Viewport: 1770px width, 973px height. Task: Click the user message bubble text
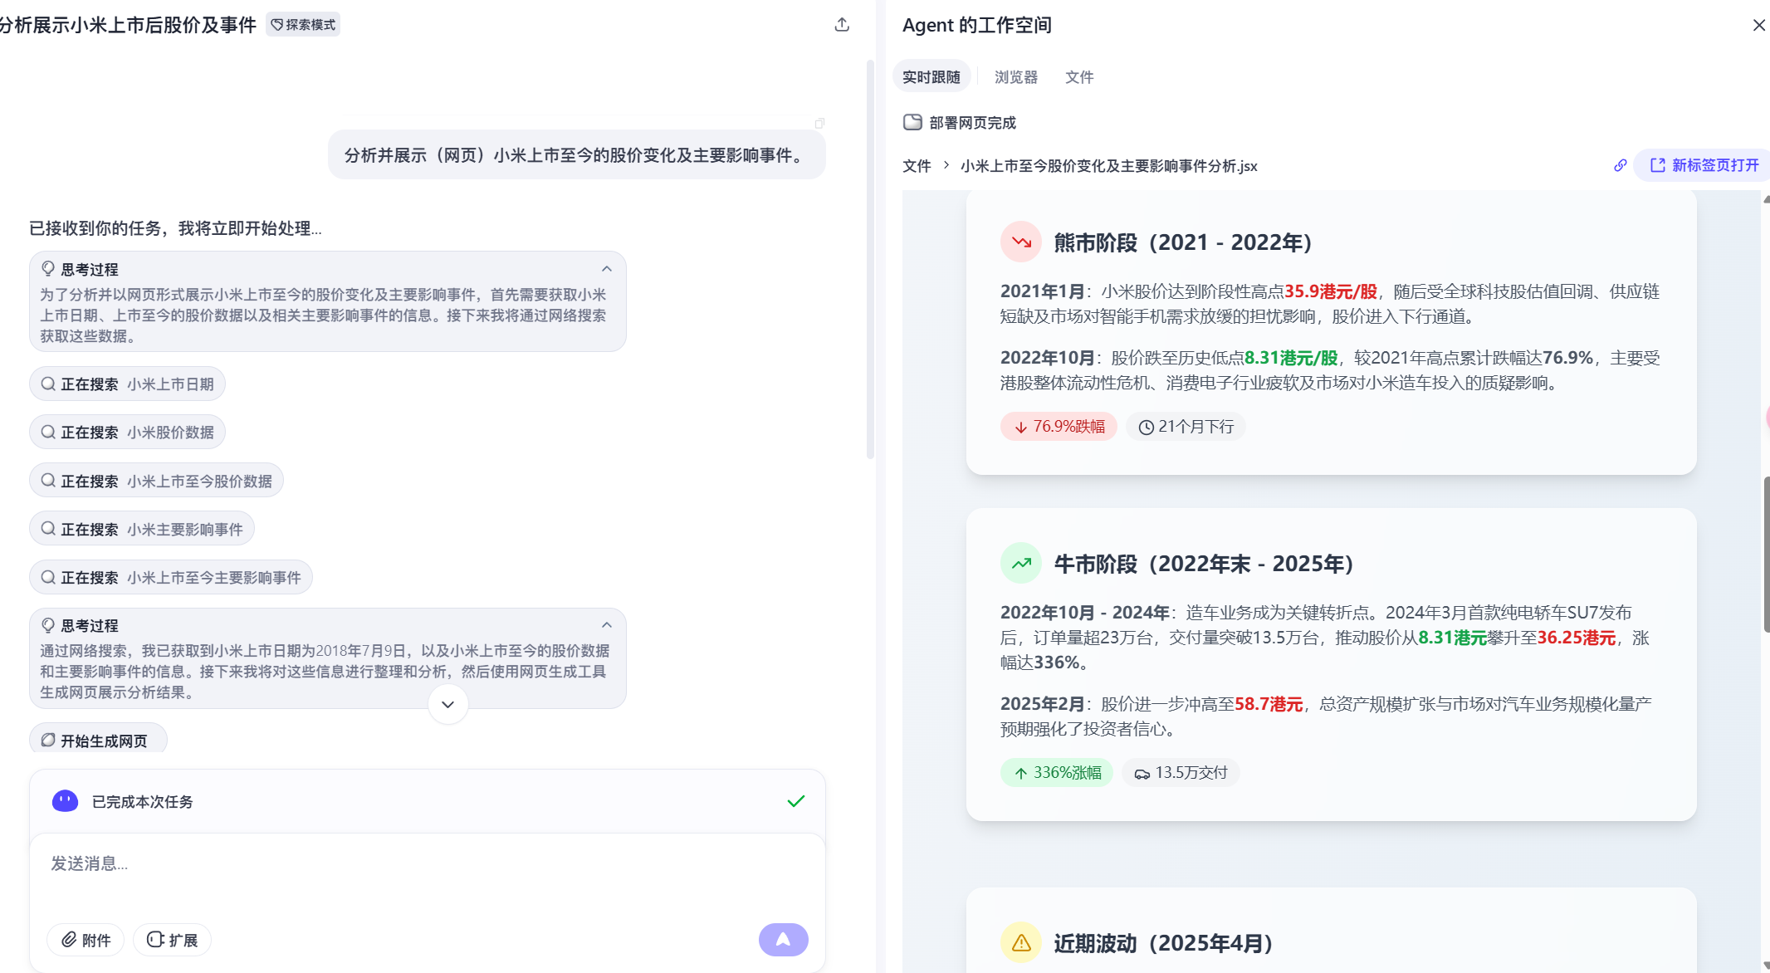pyautogui.click(x=577, y=155)
